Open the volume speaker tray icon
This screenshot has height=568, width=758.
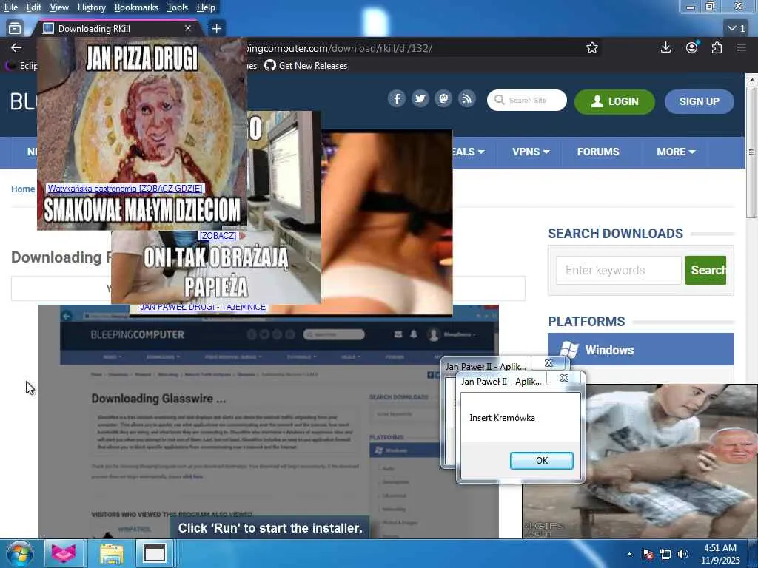[683, 554]
